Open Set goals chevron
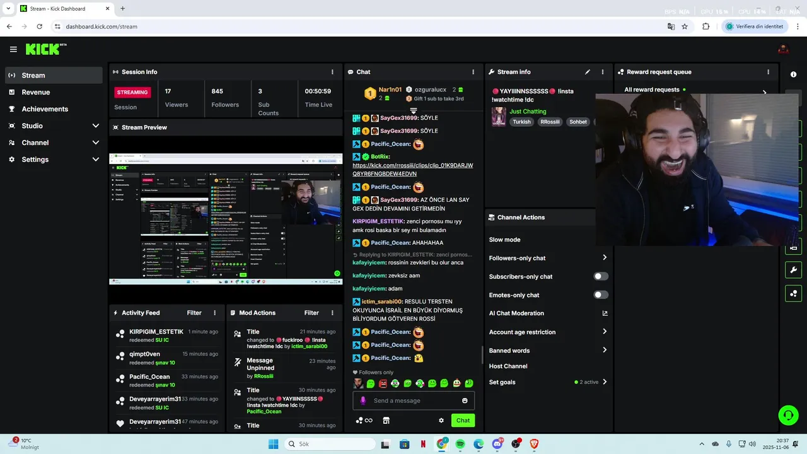The image size is (807, 454). click(x=605, y=381)
